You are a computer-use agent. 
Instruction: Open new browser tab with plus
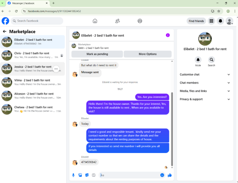(53, 3)
